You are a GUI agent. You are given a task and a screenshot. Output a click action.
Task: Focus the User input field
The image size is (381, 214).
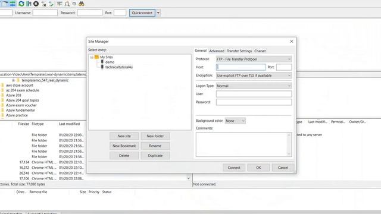tap(254, 94)
